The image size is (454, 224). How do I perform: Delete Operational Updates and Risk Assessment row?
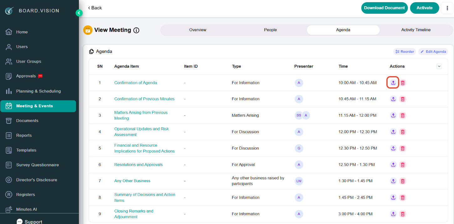tap(403, 132)
